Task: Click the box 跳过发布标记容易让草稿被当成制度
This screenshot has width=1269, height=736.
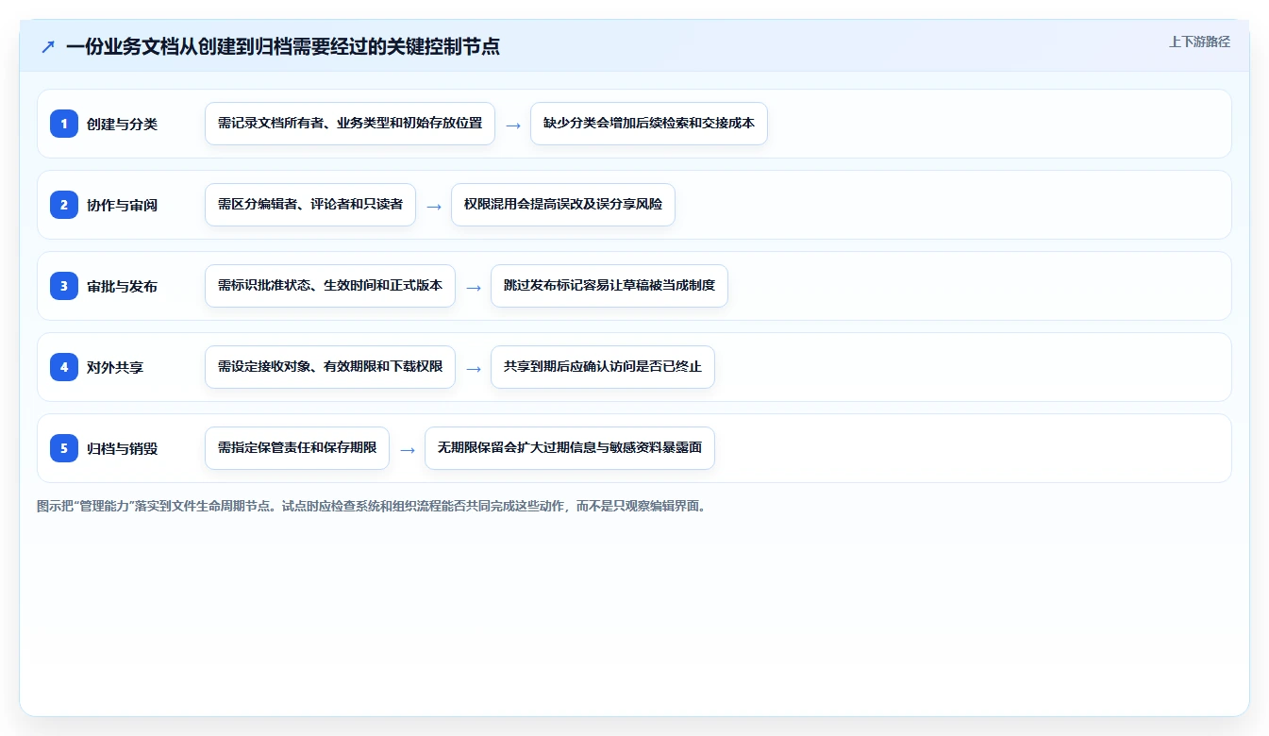Action: pyautogui.click(x=609, y=286)
